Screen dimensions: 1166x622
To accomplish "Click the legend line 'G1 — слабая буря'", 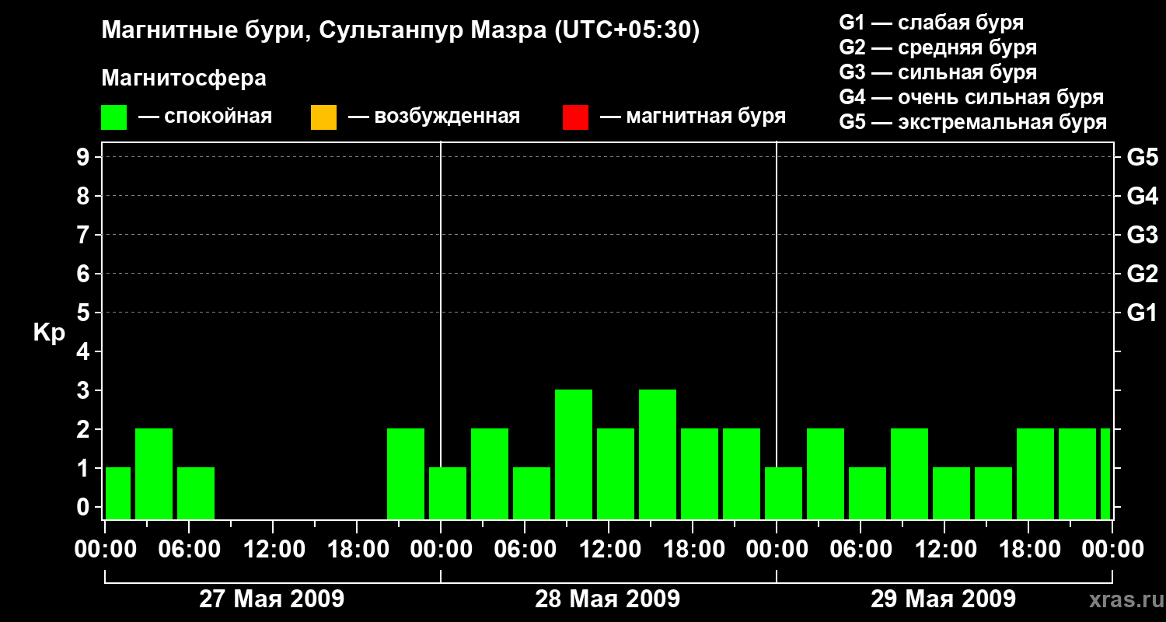I will [931, 23].
